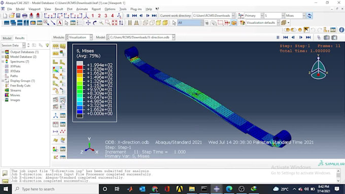Click the Windows search box
Screen dimensions: 345x194
[55, 189]
